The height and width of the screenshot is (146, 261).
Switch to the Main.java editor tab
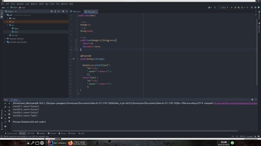click(x=76, y=11)
